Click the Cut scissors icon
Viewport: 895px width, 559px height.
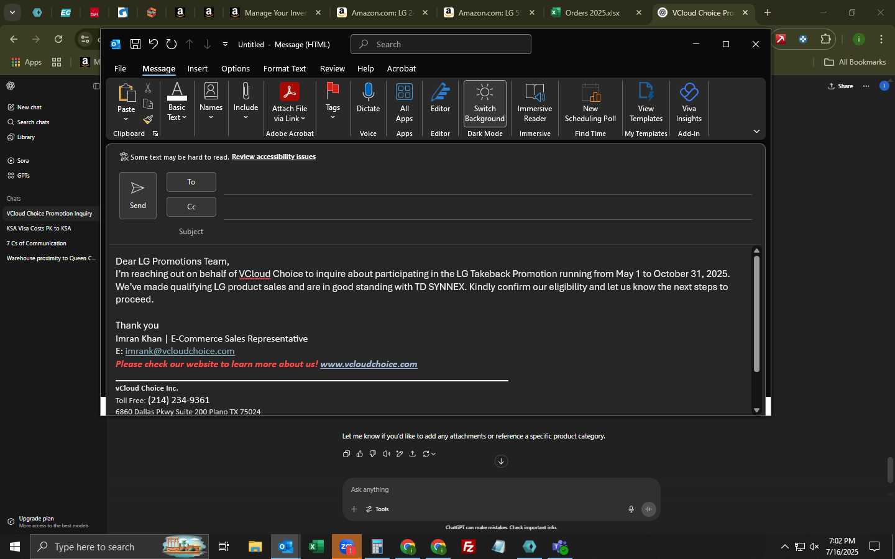[x=148, y=88]
